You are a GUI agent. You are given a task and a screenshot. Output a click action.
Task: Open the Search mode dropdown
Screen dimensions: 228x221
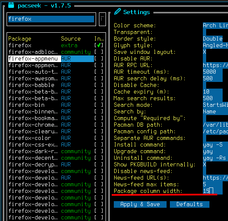click(215, 105)
